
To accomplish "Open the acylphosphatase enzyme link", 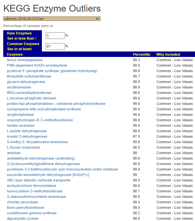I will coord(20,115).
